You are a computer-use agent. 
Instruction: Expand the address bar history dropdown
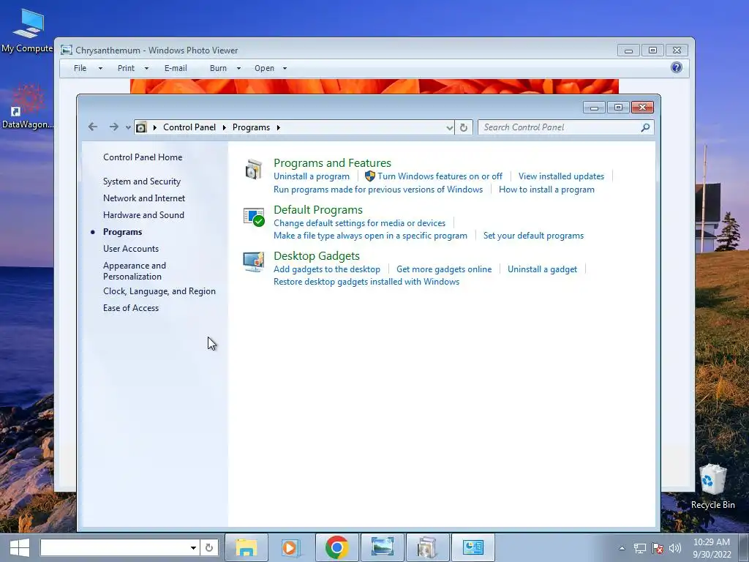click(450, 127)
